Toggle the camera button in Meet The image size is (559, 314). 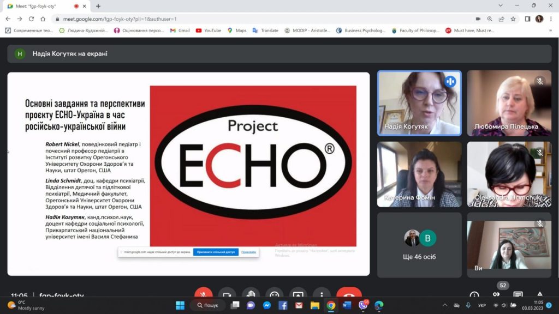(x=227, y=295)
